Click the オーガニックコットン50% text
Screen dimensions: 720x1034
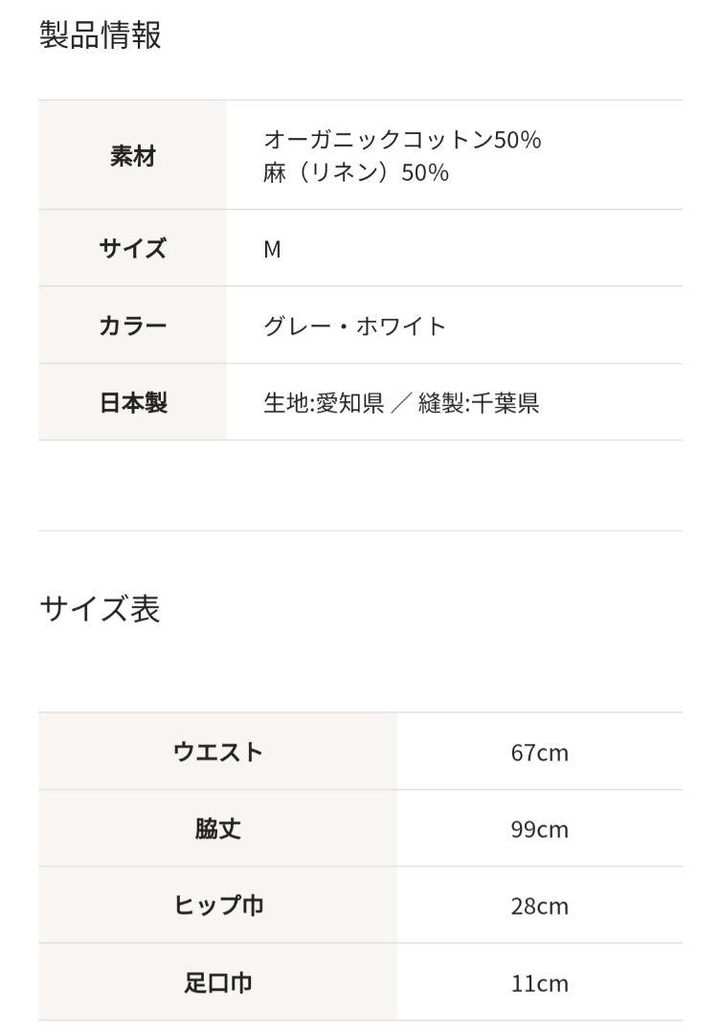tap(402, 140)
